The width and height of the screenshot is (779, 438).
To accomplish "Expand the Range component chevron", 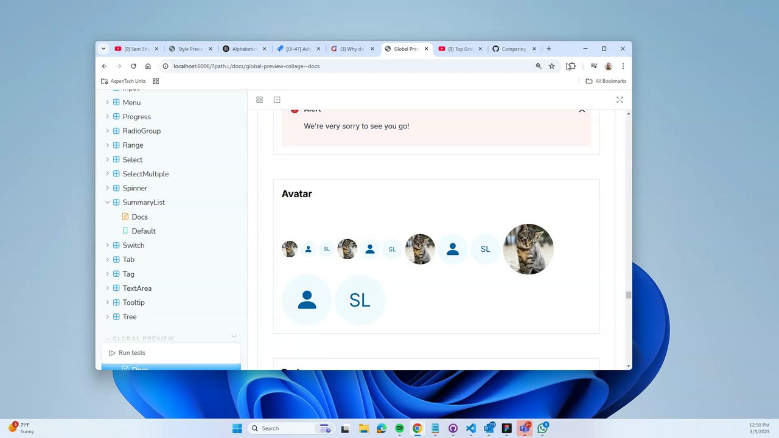I will click(108, 145).
